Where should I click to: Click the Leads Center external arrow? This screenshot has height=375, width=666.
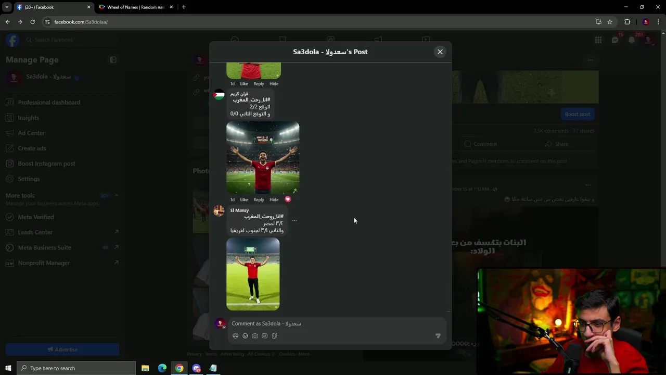tap(116, 232)
